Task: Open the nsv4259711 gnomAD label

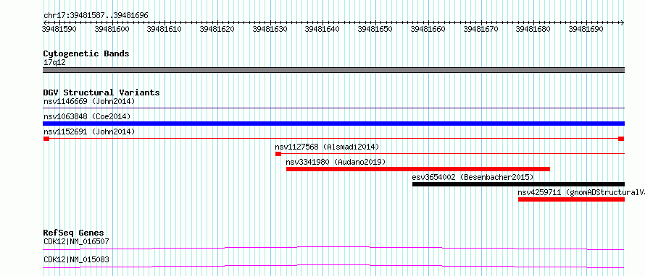Action: pyautogui.click(x=581, y=192)
